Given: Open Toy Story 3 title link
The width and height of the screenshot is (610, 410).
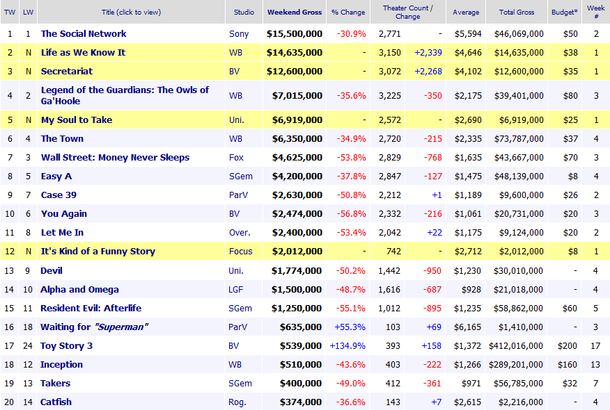Looking at the screenshot, I should point(67,345).
